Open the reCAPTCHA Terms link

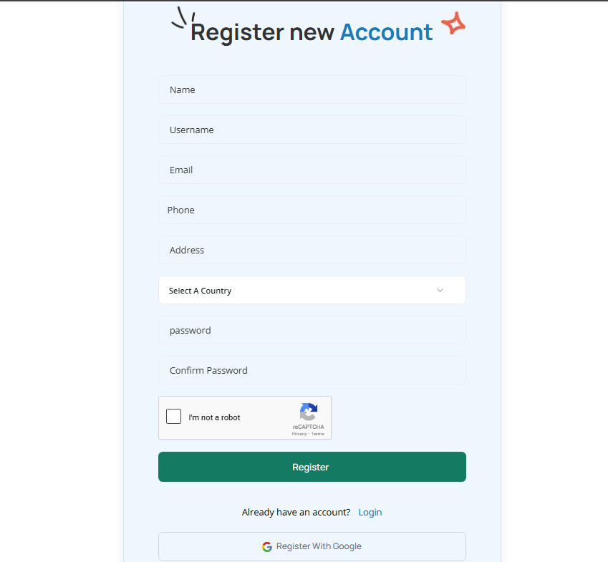tap(317, 433)
